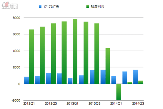
Task: Select the blue ad bar at 2014Q1
Action: (x=114, y=80)
